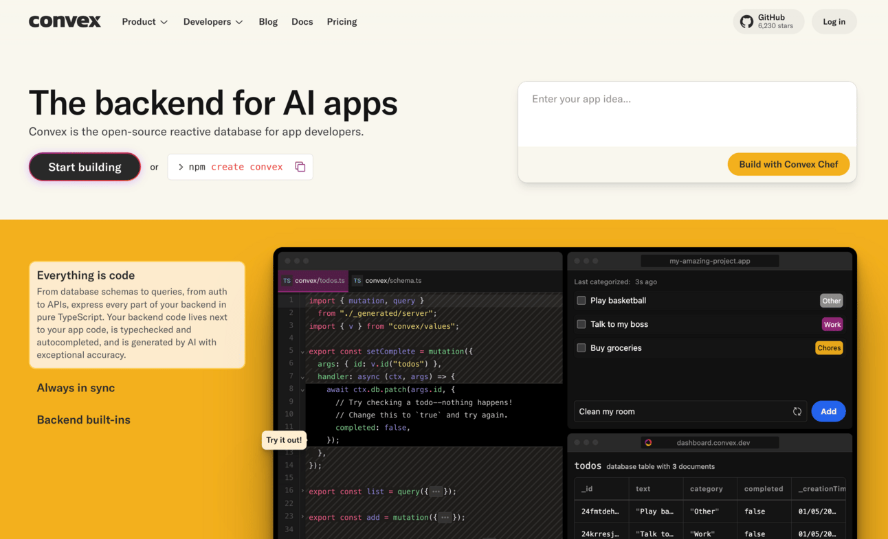Click the completed column header
The image size is (888, 539).
[x=764, y=489]
